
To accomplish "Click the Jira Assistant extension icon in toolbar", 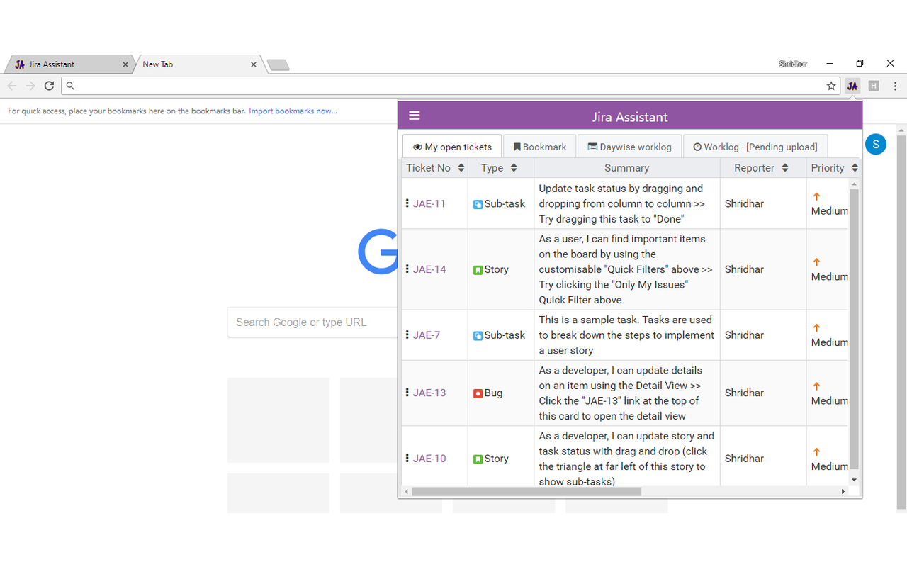I will [x=852, y=86].
